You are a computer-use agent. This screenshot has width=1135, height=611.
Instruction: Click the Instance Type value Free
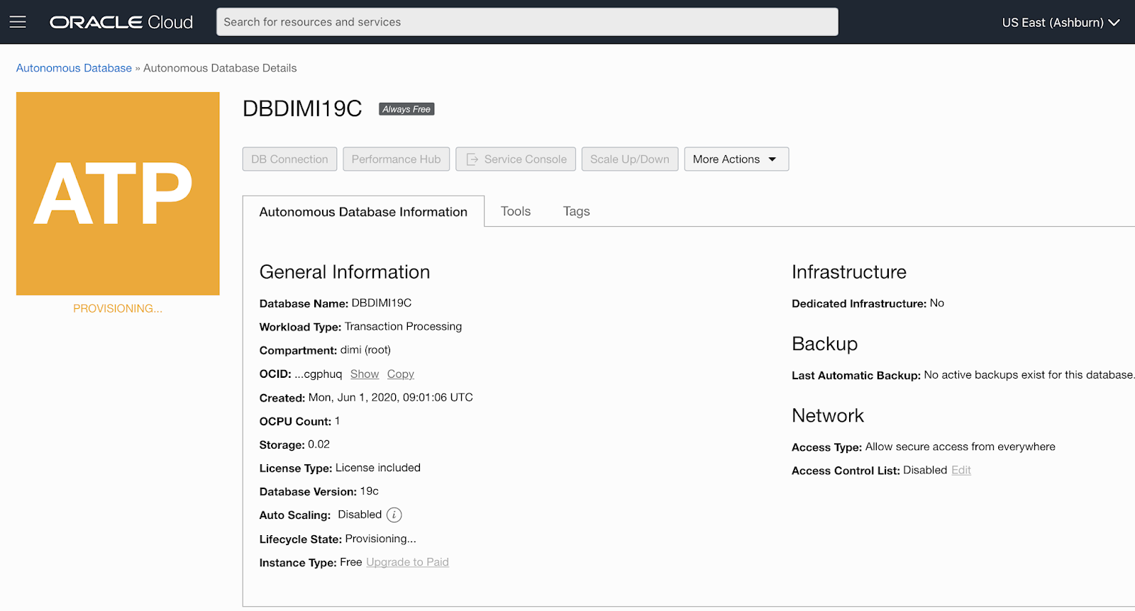pos(351,562)
